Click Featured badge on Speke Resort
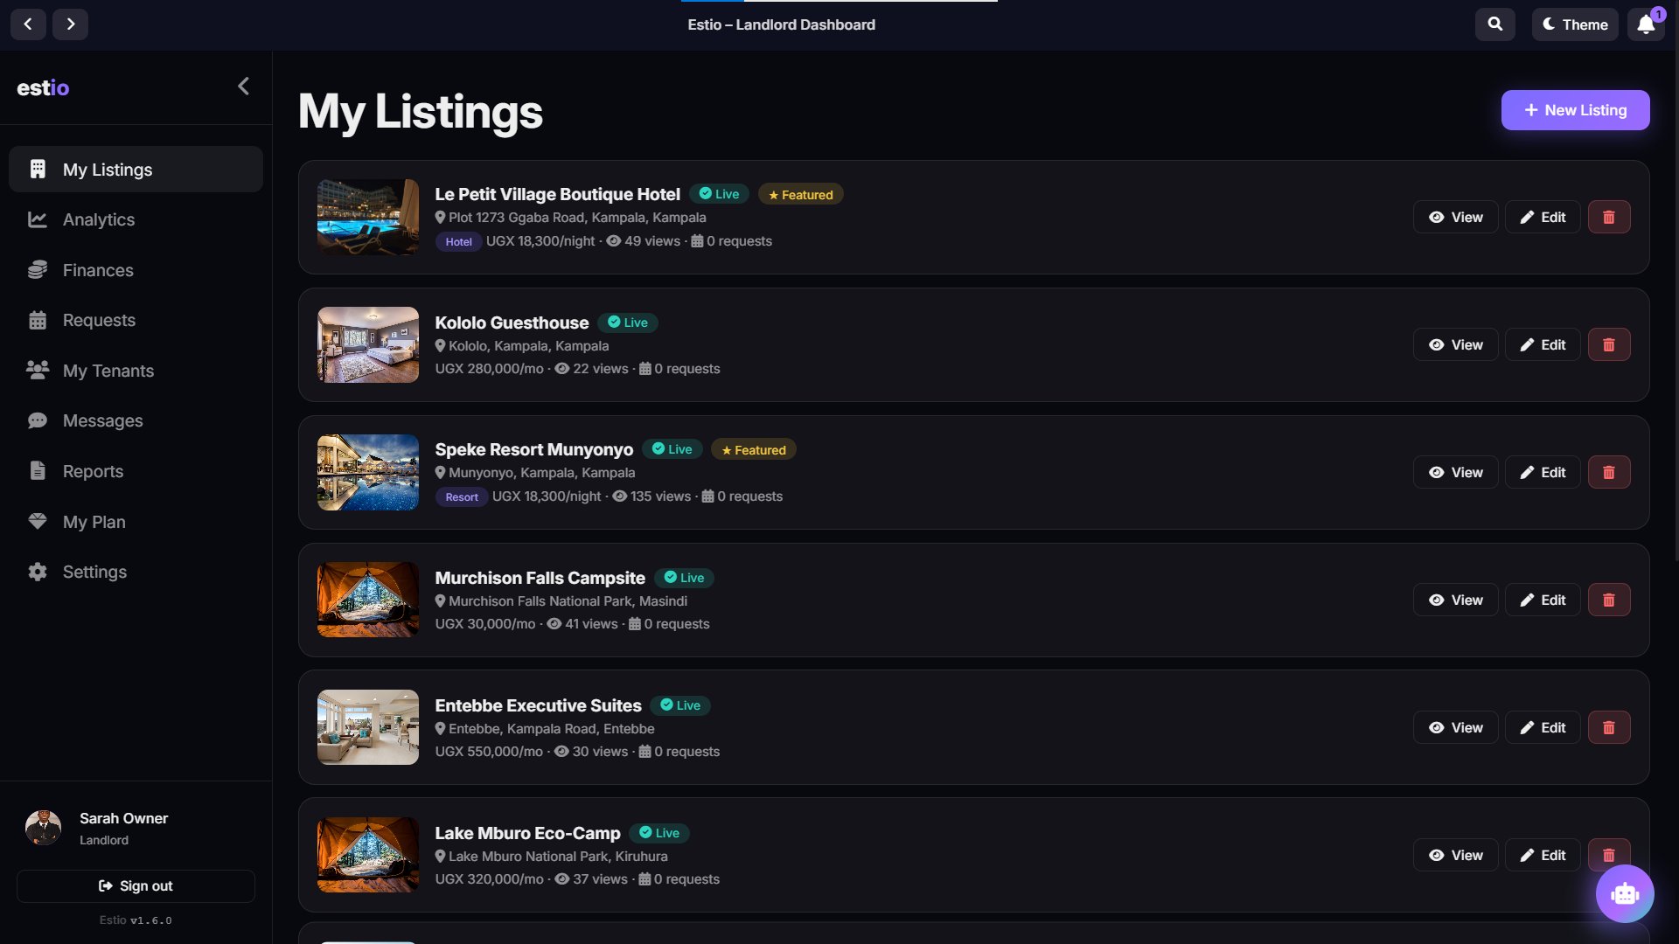 753,449
